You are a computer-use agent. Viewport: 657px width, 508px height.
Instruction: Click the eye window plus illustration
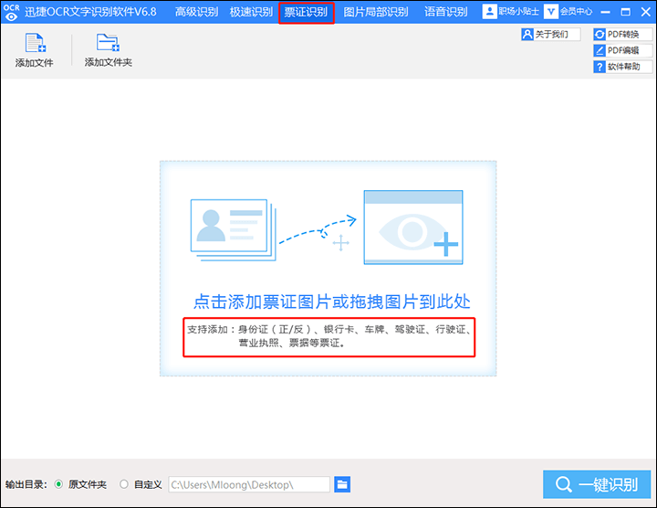[x=413, y=228]
